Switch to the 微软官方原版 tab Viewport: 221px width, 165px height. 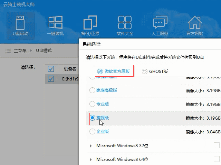click(114, 71)
